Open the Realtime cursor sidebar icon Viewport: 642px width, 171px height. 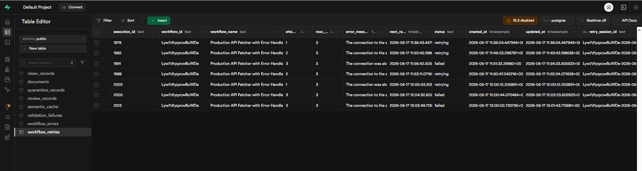point(7,90)
